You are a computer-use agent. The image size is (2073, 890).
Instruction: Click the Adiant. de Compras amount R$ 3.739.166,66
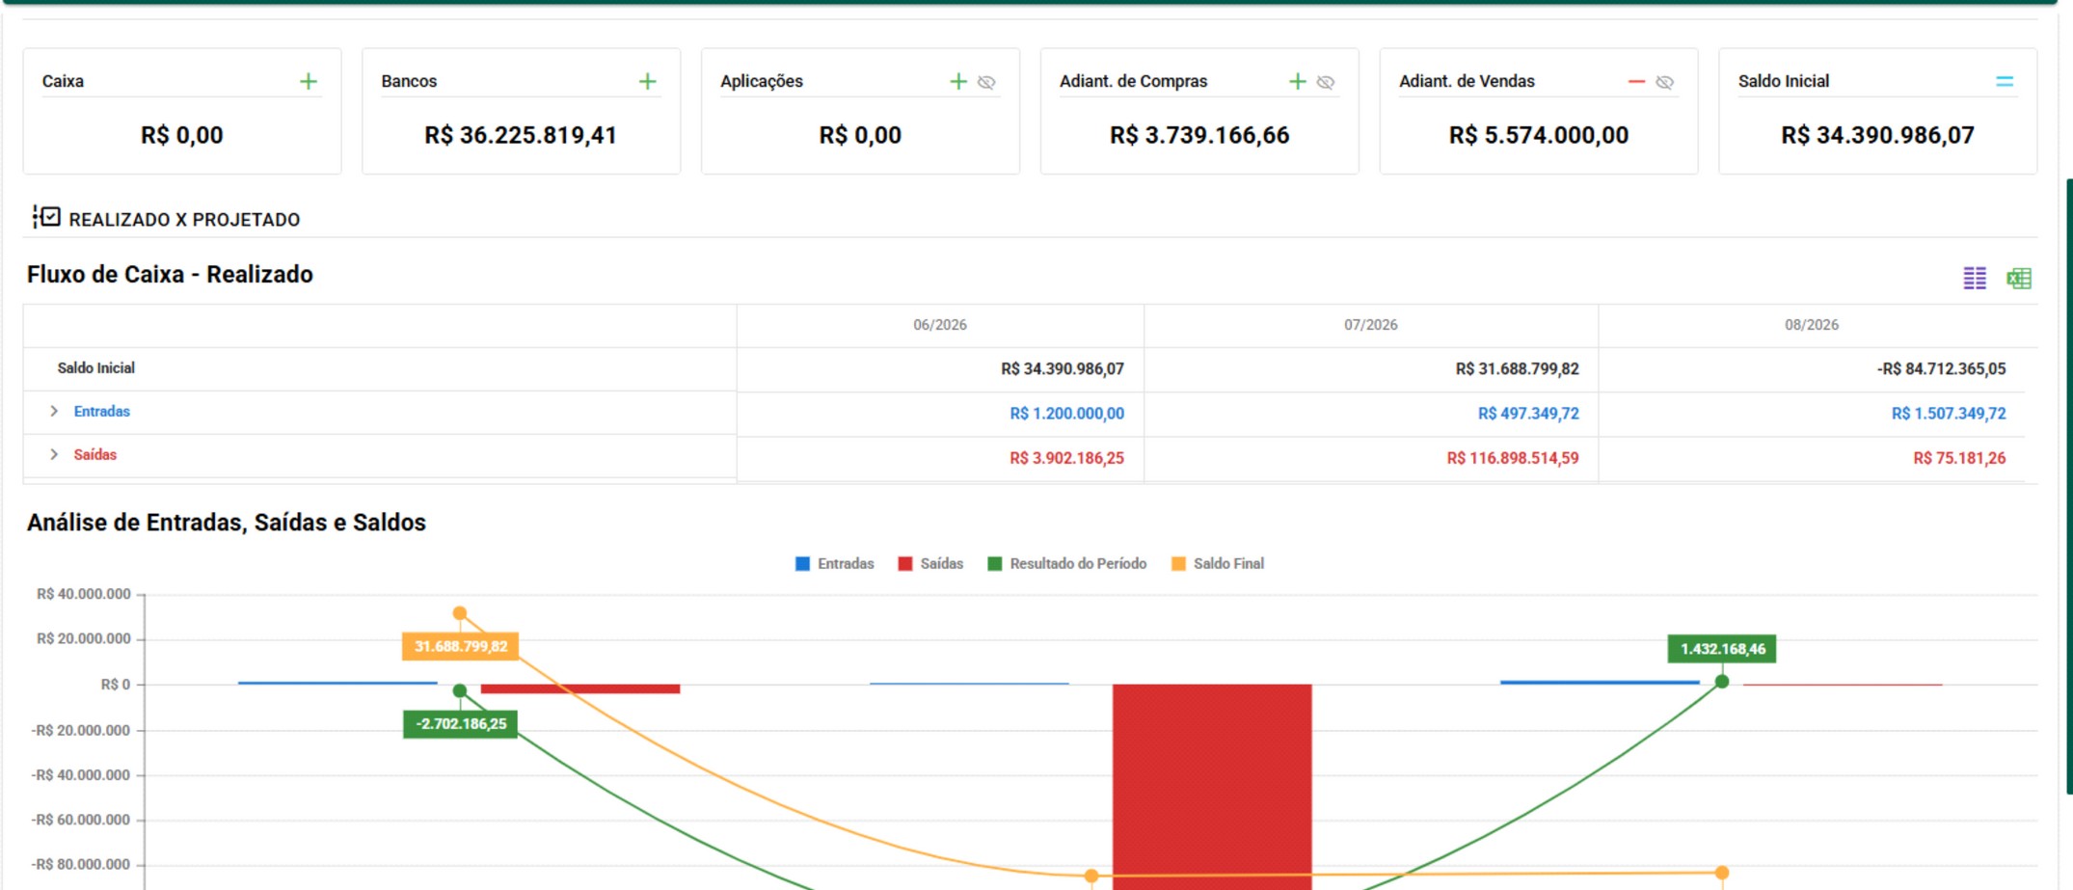[1199, 136]
